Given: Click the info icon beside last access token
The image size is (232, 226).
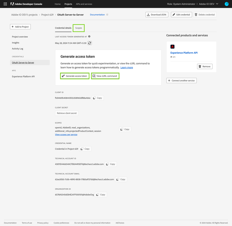Looking at the screenshot, I should point(89,36).
